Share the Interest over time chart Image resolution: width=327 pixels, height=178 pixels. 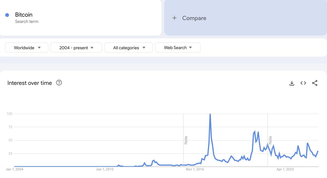click(x=315, y=83)
